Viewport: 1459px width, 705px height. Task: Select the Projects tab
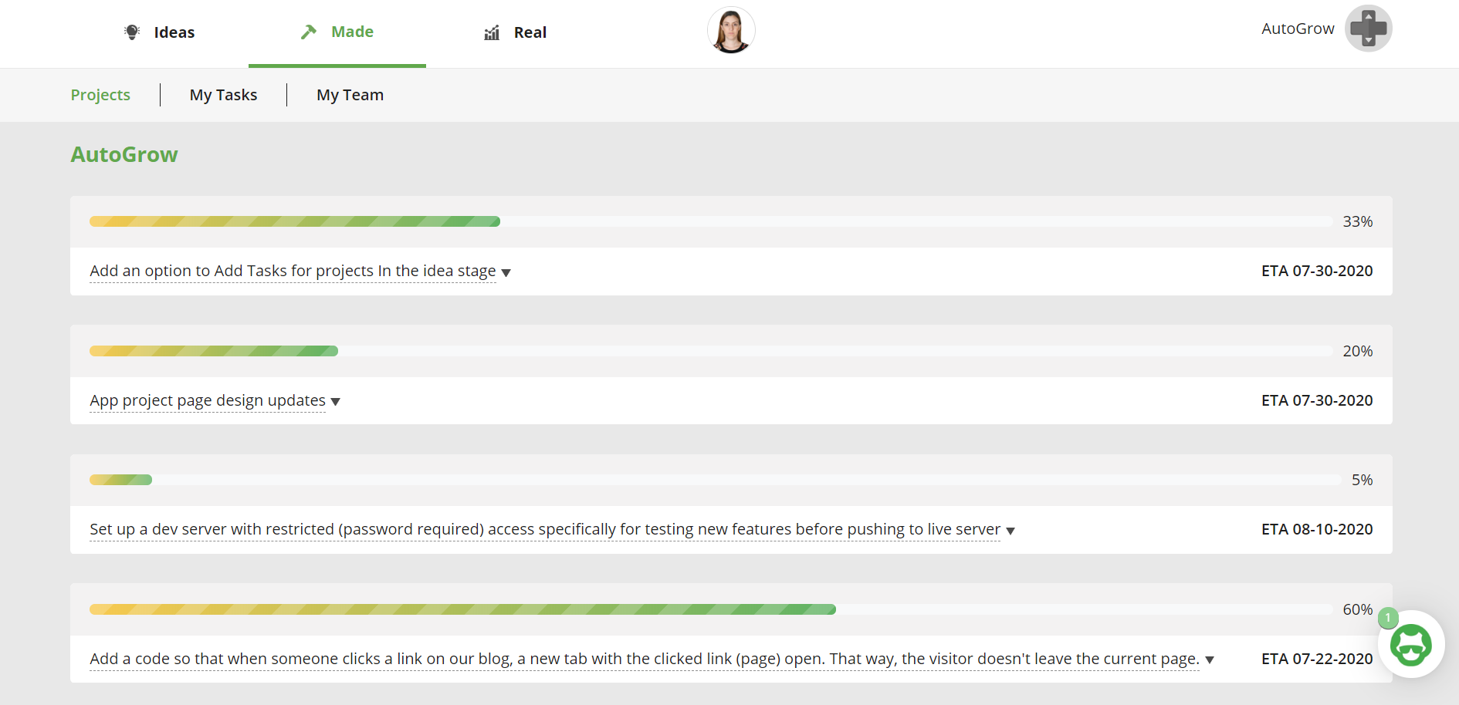coord(100,95)
